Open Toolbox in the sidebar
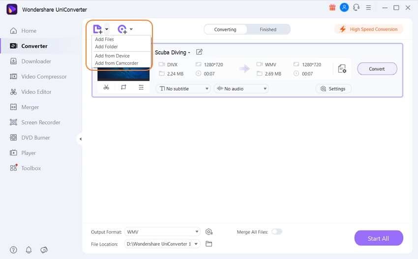Screen dimensions: 418x259 (31, 168)
